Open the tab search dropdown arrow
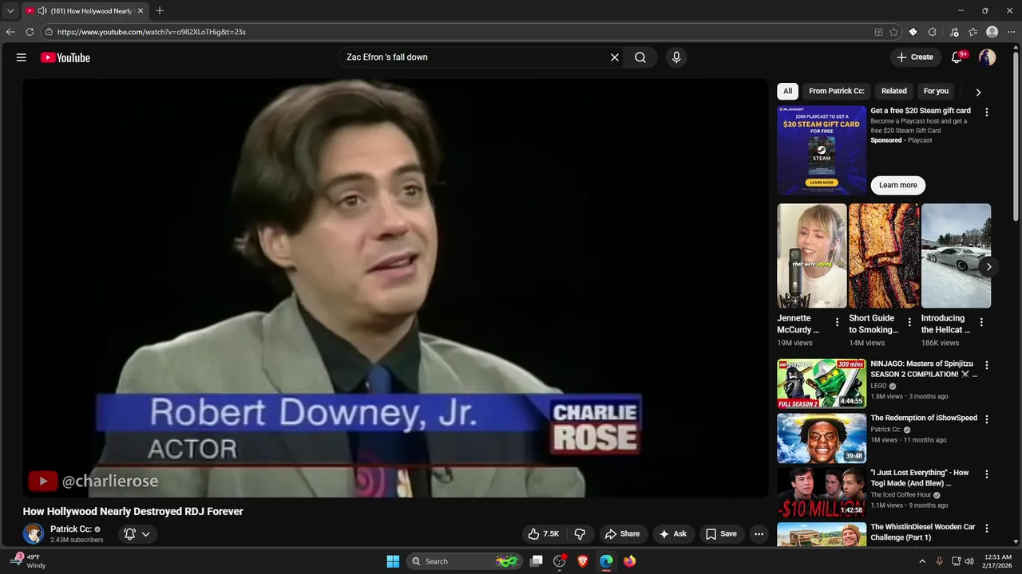This screenshot has width=1022, height=574. click(10, 11)
